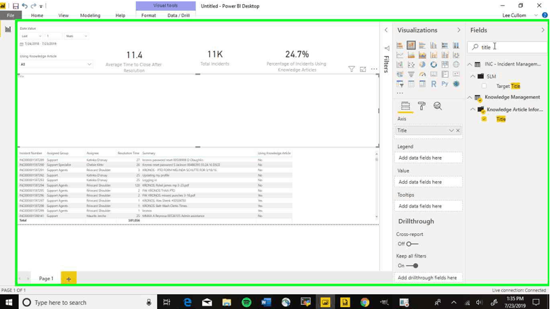The image size is (550, 309).
Task: Select the Page 1 tab
Action: (x=46, y=279)
